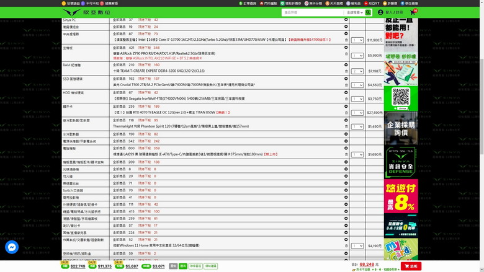484x272 pixels.
Task: Remove RTX 4070 Ti EAGLE via trash icon
Action: click(346, 113)
